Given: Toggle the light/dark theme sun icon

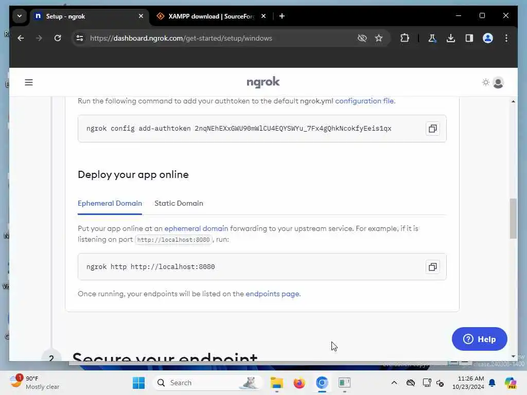Looking at the screenshot, I should click(x=486, y=82).
